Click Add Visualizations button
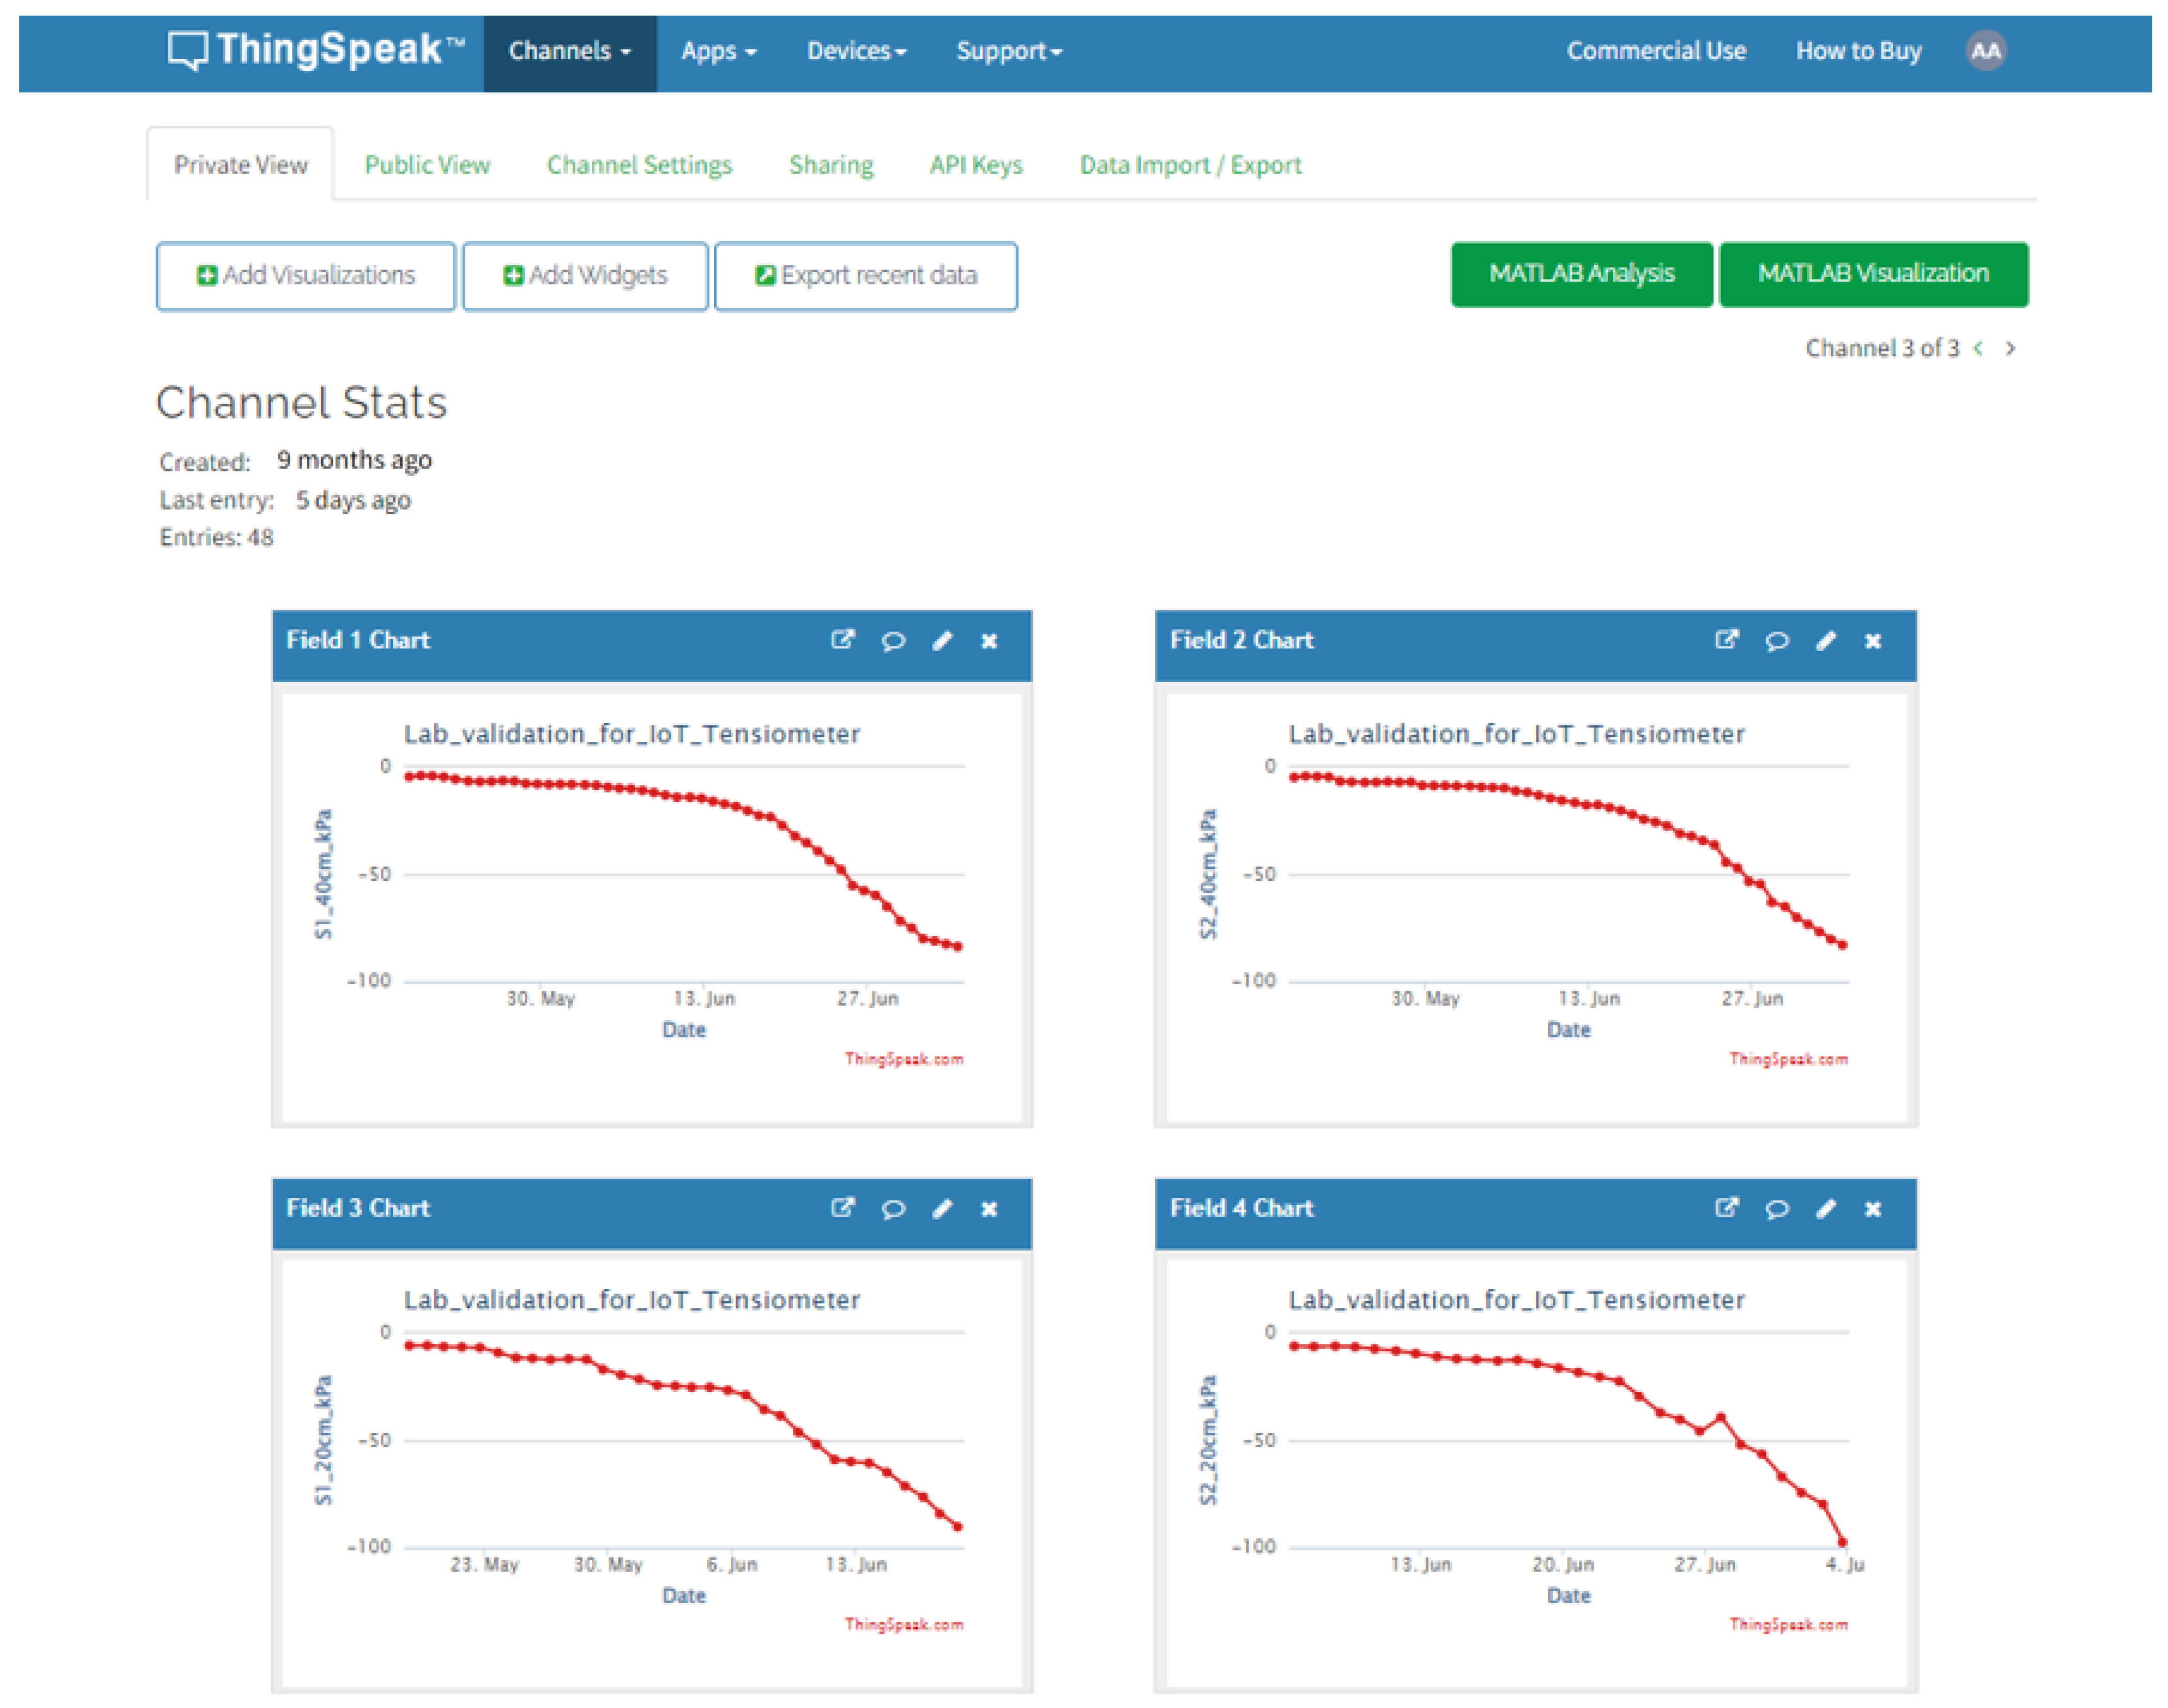The width and height of the screenshot is (2168, 1708). [x=306, y=276]
